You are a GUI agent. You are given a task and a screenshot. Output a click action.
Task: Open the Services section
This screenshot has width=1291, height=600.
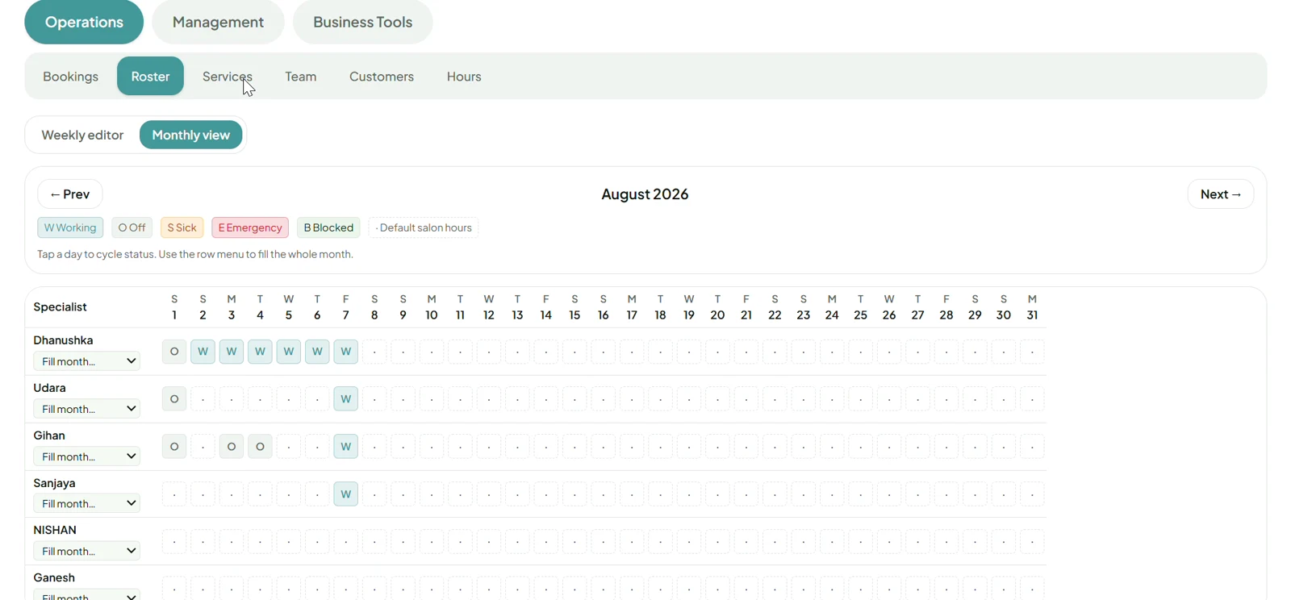pos(228,76)
